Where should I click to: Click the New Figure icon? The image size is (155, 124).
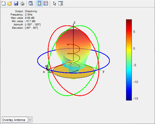(4, 4)
